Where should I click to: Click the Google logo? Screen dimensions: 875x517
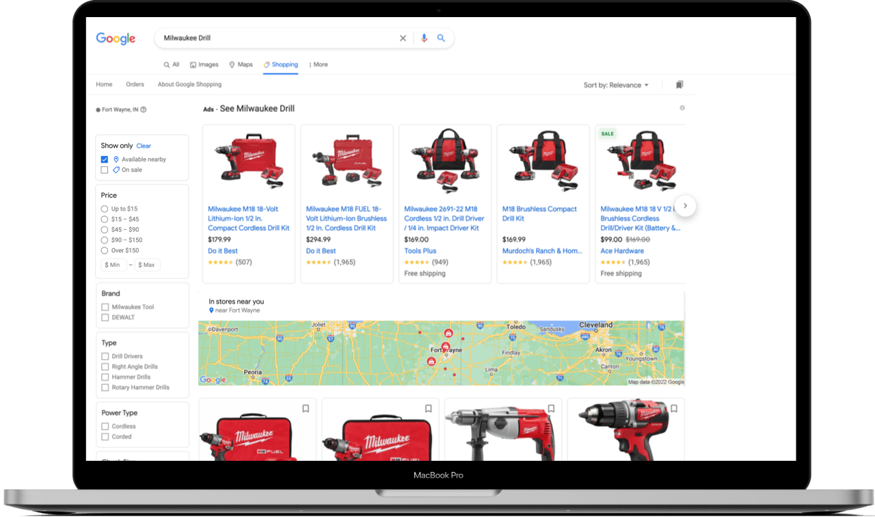[116, 38]
